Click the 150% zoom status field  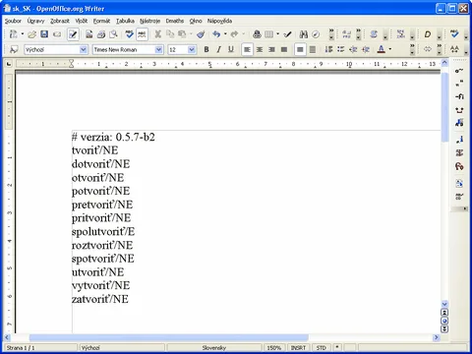tap(273, 348)
